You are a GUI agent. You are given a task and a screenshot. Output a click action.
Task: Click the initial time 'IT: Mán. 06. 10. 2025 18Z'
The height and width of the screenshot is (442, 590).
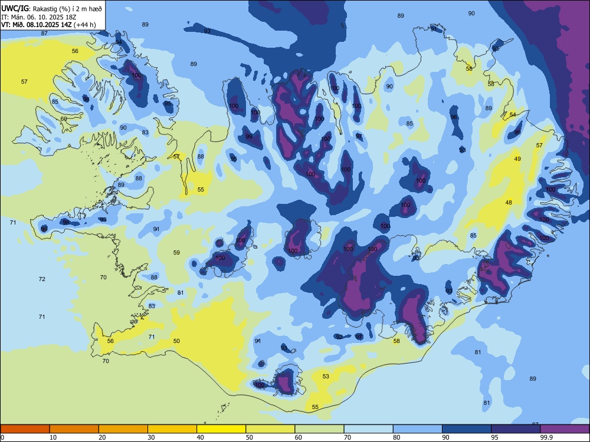coord(39,17)
